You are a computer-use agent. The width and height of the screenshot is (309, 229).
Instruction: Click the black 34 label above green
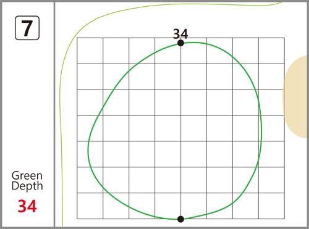[x=180, y=34]
